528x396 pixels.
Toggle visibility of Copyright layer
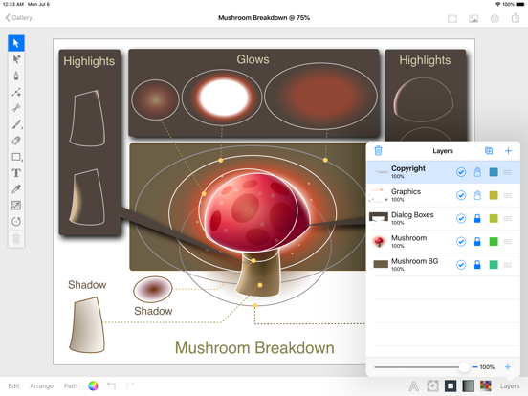click(x=461, y=172)
